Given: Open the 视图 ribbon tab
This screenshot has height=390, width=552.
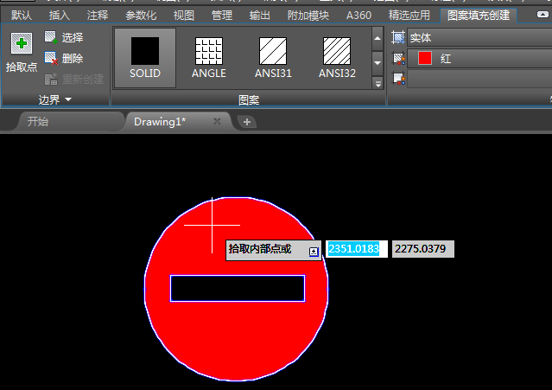Looking at the screenshot, I should [183, 16].
